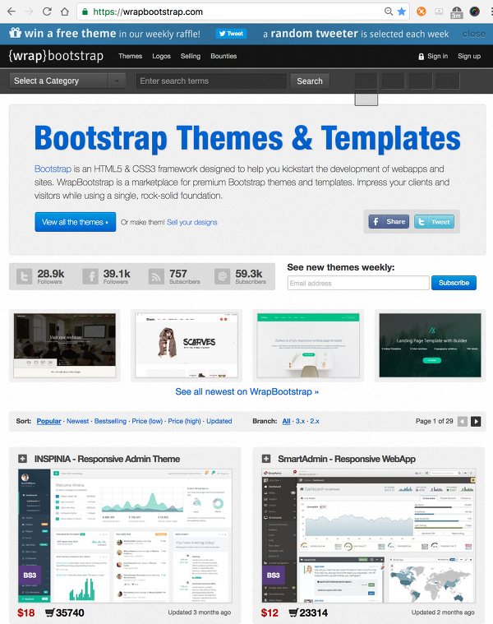This screenshot has height=624, width=493.
Task: Click the $18 price of INSPINIA
Action: 25,612
